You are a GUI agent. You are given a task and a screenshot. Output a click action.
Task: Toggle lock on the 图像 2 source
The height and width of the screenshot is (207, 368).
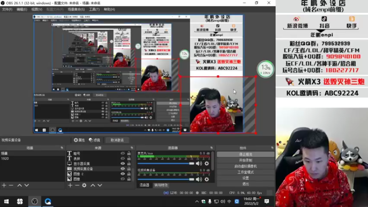[129, 174]
